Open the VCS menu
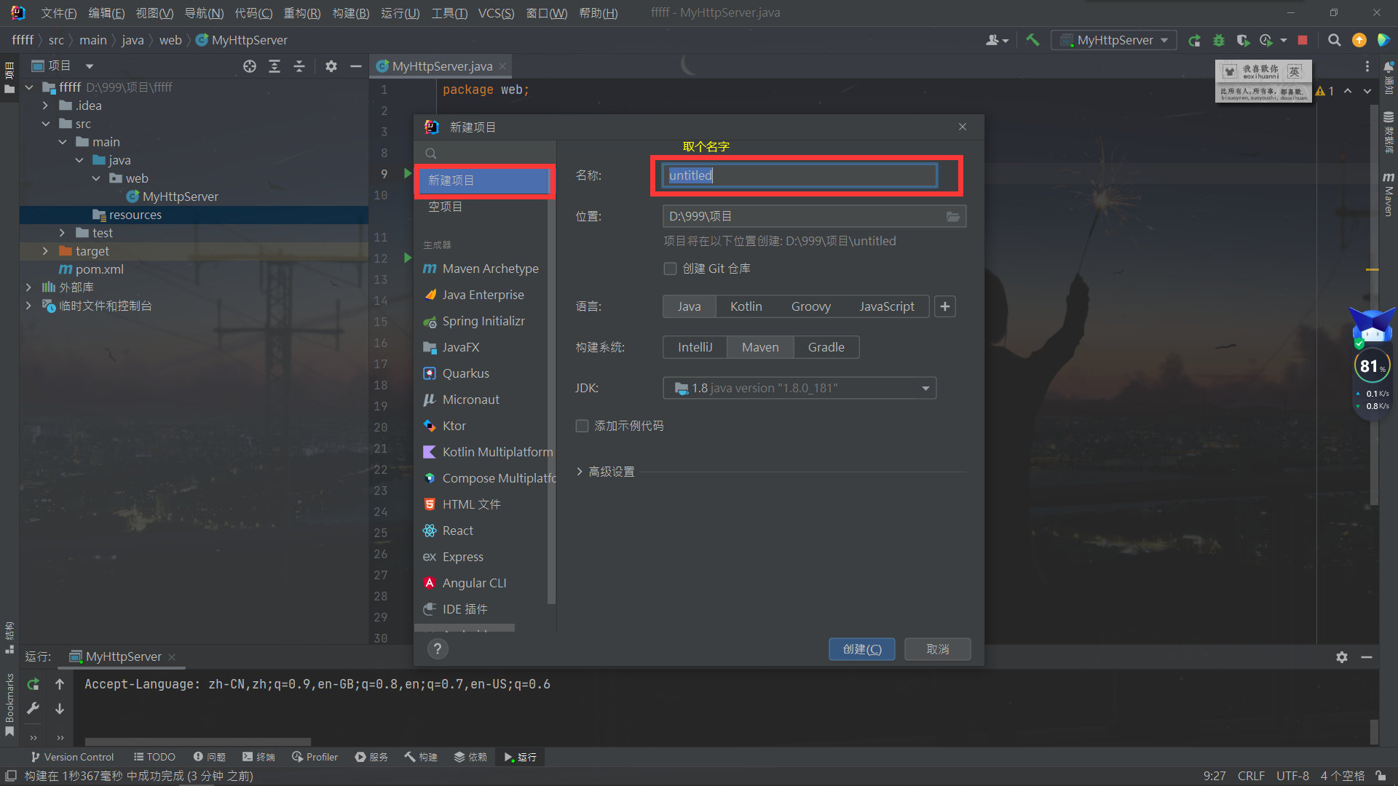1398x786 pixels. [496, 13]
